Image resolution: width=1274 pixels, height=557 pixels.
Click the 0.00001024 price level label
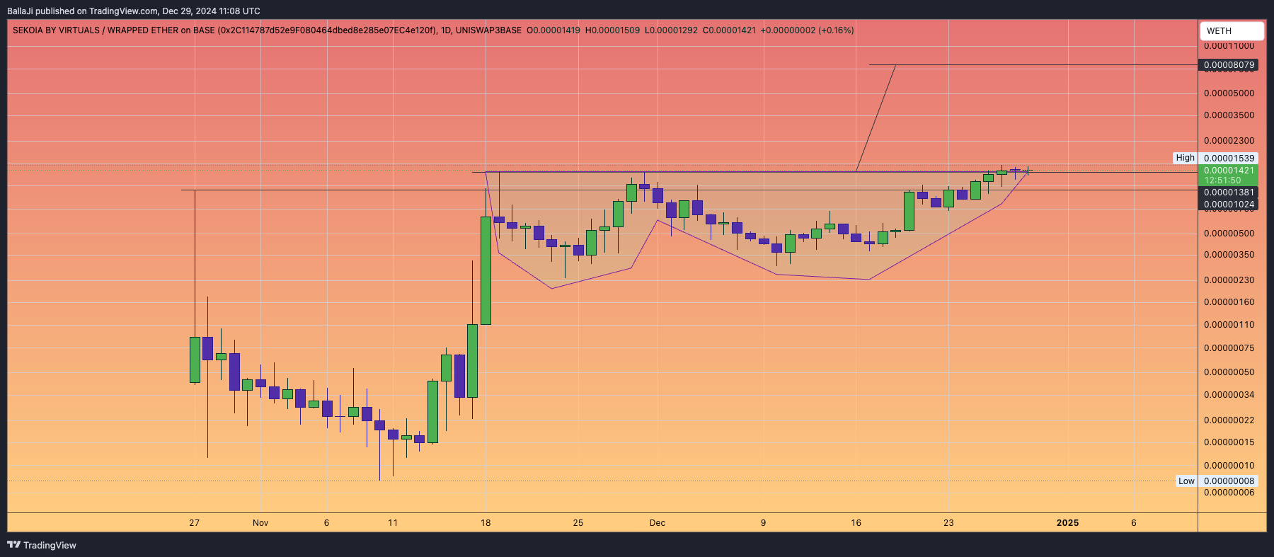click(x=1229, y=205)
